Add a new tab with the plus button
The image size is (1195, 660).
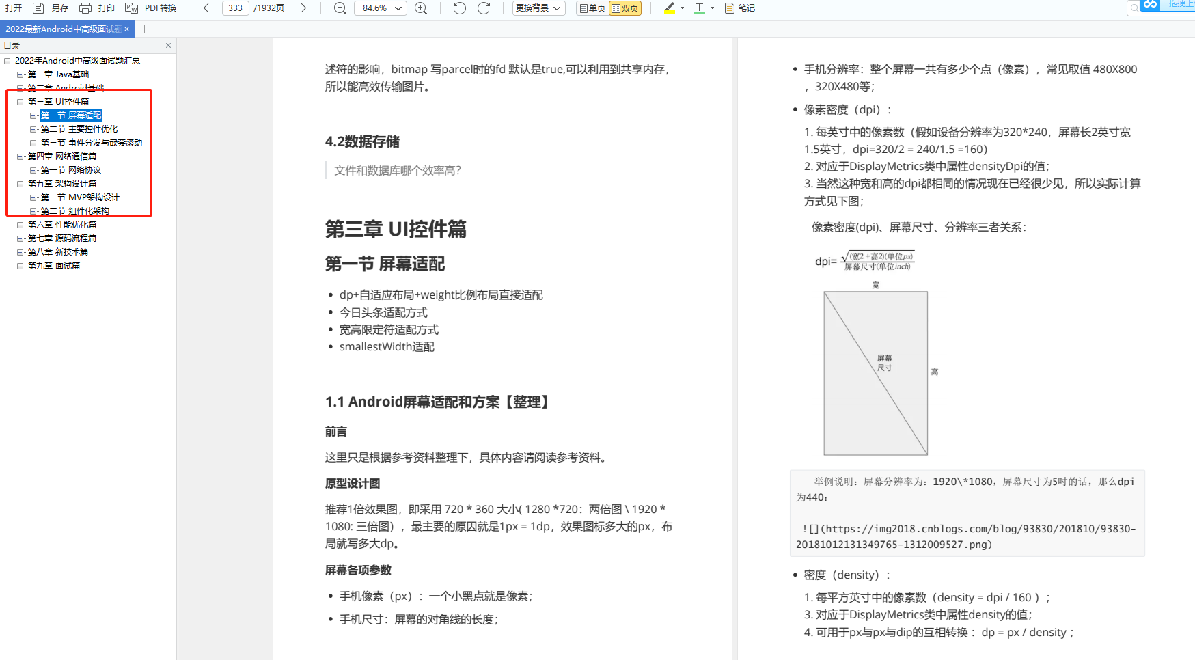144,29
